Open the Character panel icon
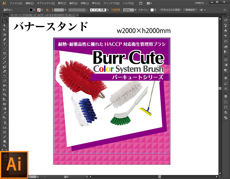Viewport: 230px width, 179px height. (226, 89)
